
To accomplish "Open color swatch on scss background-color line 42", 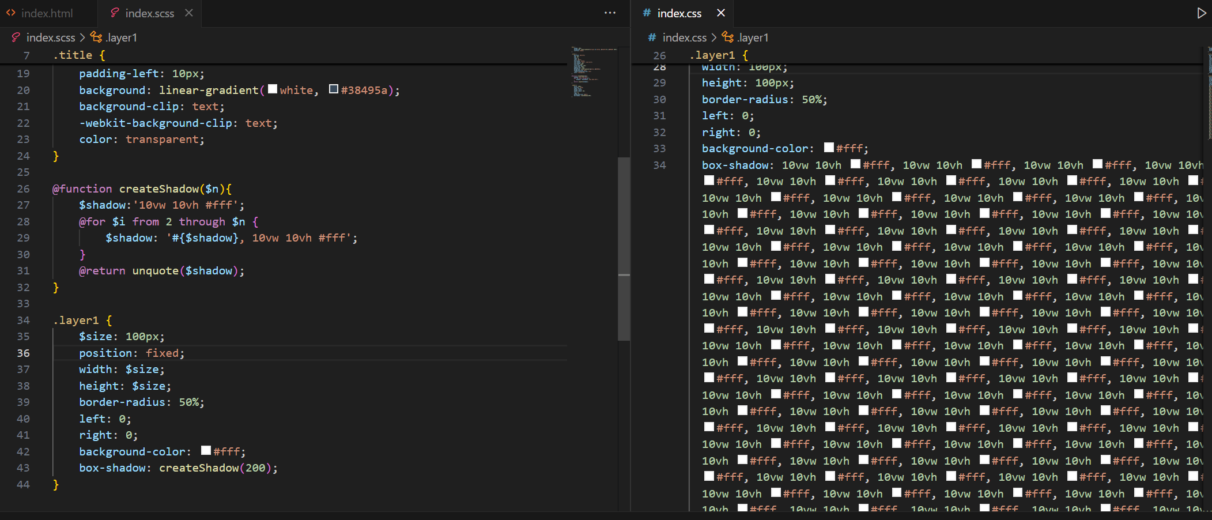I will coord(206,451).
